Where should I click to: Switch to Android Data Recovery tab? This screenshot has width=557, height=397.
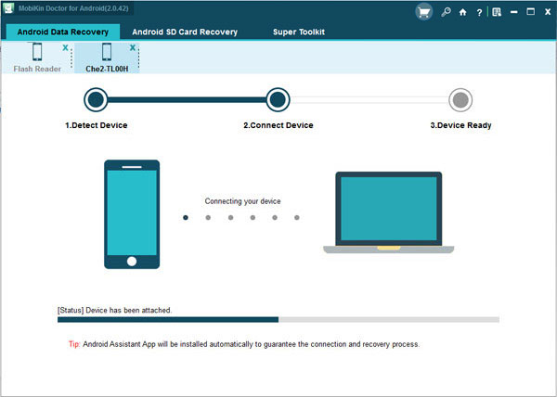63,32
